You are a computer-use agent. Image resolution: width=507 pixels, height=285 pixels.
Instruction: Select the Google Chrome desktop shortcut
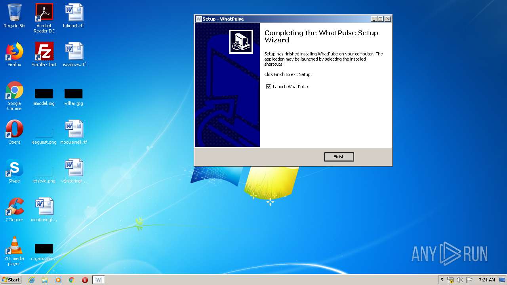pos(14,96)
